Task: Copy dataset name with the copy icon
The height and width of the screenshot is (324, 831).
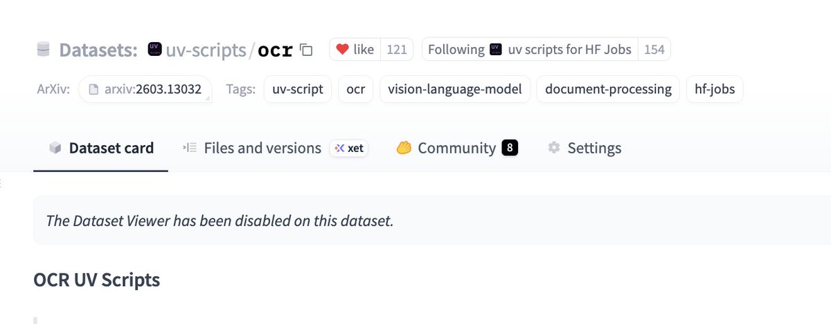Action: pyautogui.click(x=306, y=50)
